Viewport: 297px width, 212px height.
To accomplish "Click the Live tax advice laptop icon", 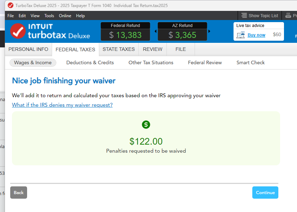I will [x=241, y=35].
